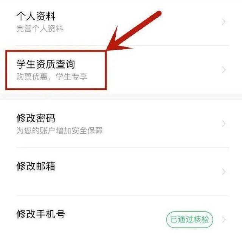The width and height of the screenshot is (242, 238).
Task: Tap the 为您的账户增加安全保障 description
Action: tap(60, 131)
